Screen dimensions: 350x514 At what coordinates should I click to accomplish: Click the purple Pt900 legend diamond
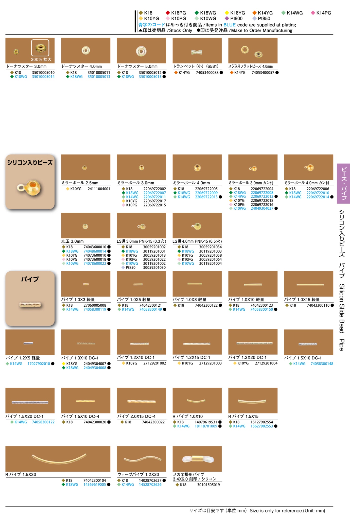coord(227,18)
